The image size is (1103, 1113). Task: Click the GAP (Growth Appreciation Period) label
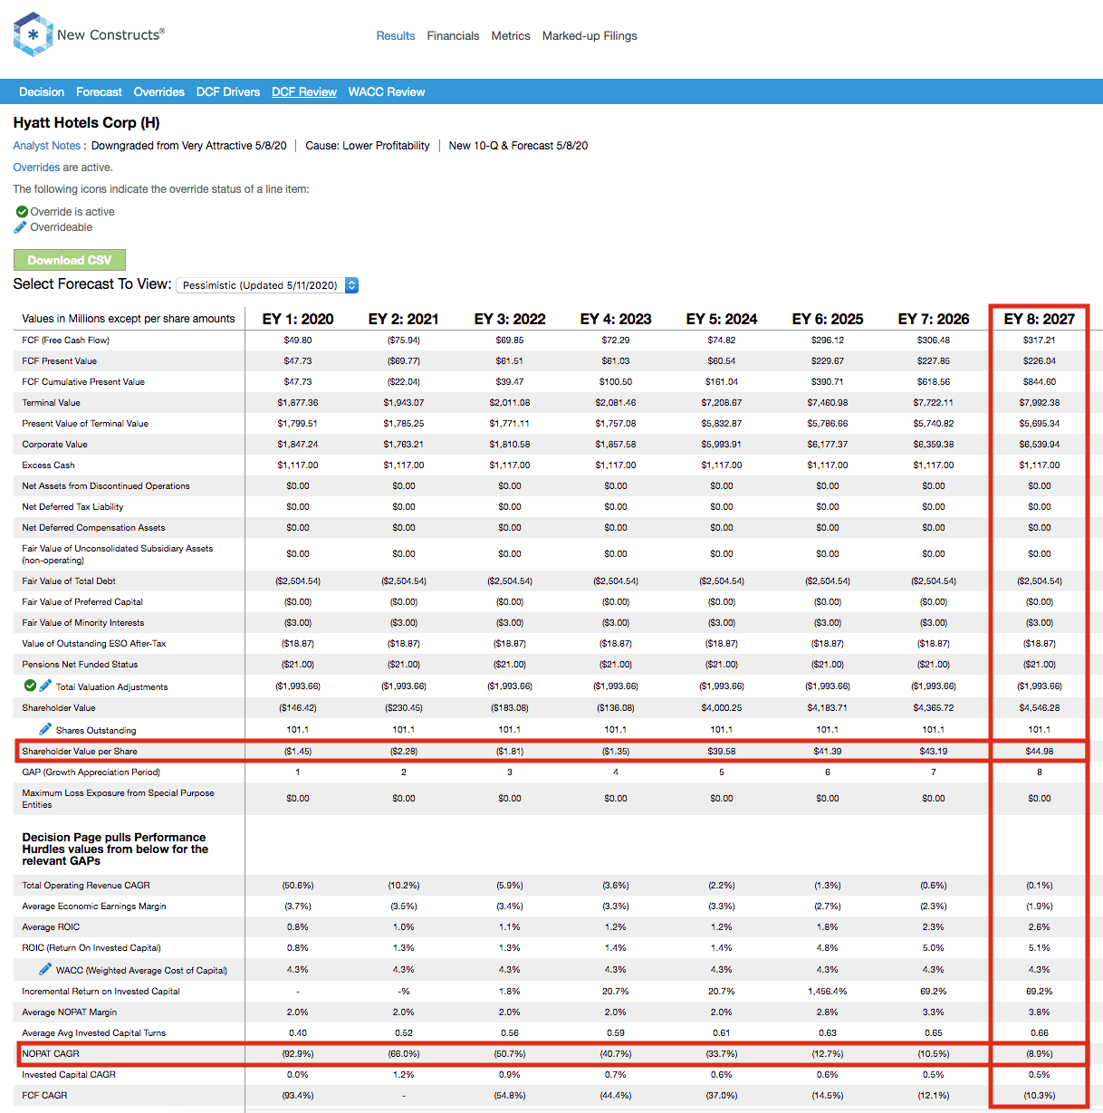(91, 772)
